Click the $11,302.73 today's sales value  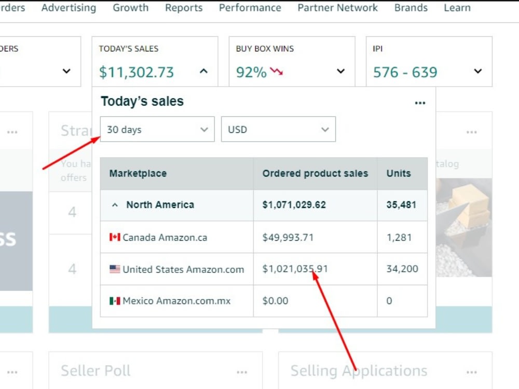136,72
